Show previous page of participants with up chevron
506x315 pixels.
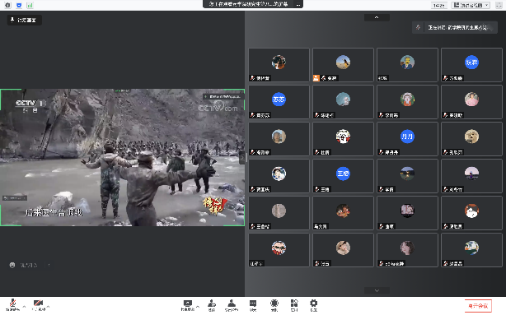click(377, 17)
